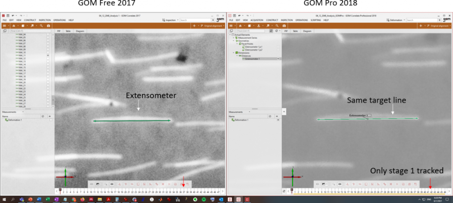
Task: Toggle the NW_22 visibility checkbox
Action: tap(48, 88)
